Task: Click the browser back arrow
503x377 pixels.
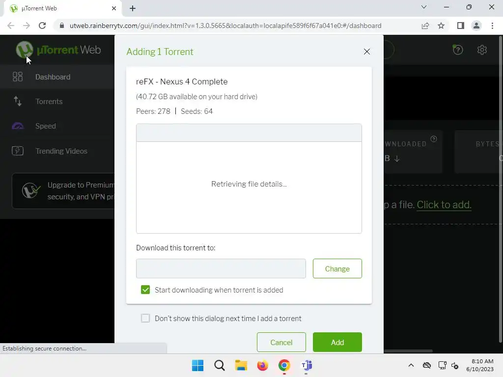Action: tap(11, 26)
